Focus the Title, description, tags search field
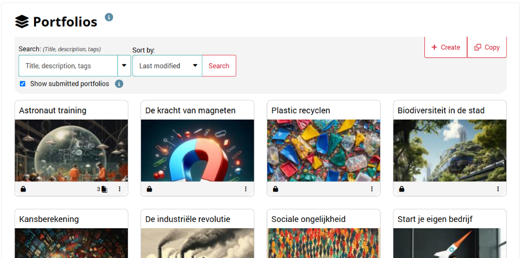522x258 pixels. (x=68, y=66)
